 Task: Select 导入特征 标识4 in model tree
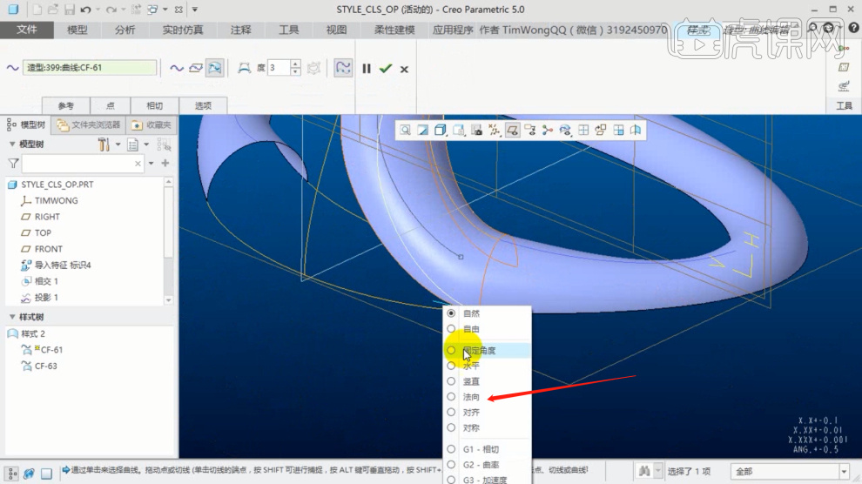63,265
